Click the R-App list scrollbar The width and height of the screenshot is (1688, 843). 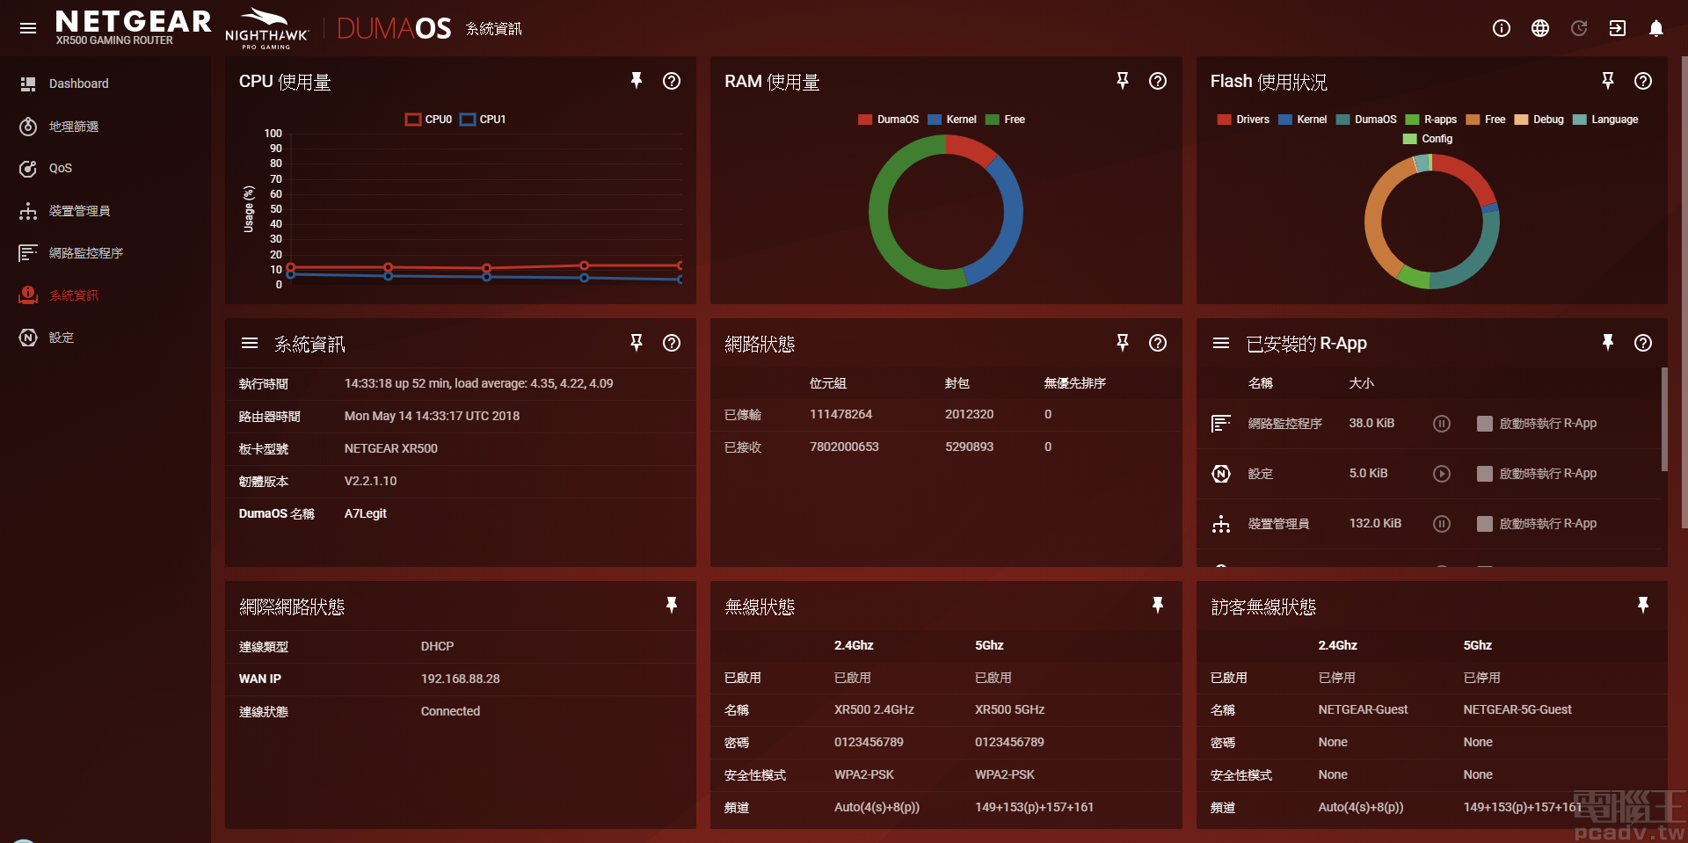[x=1663, y=419]
